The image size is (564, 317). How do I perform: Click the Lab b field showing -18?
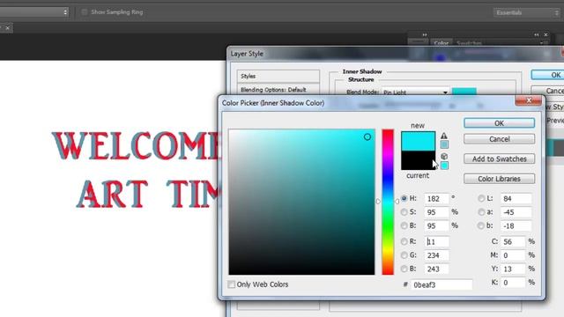[x=516, y=226]
